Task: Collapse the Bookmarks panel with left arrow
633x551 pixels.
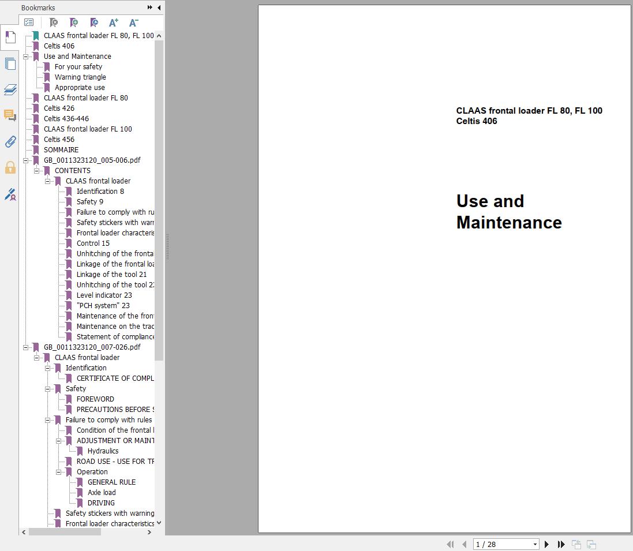Action: (159, 8)
